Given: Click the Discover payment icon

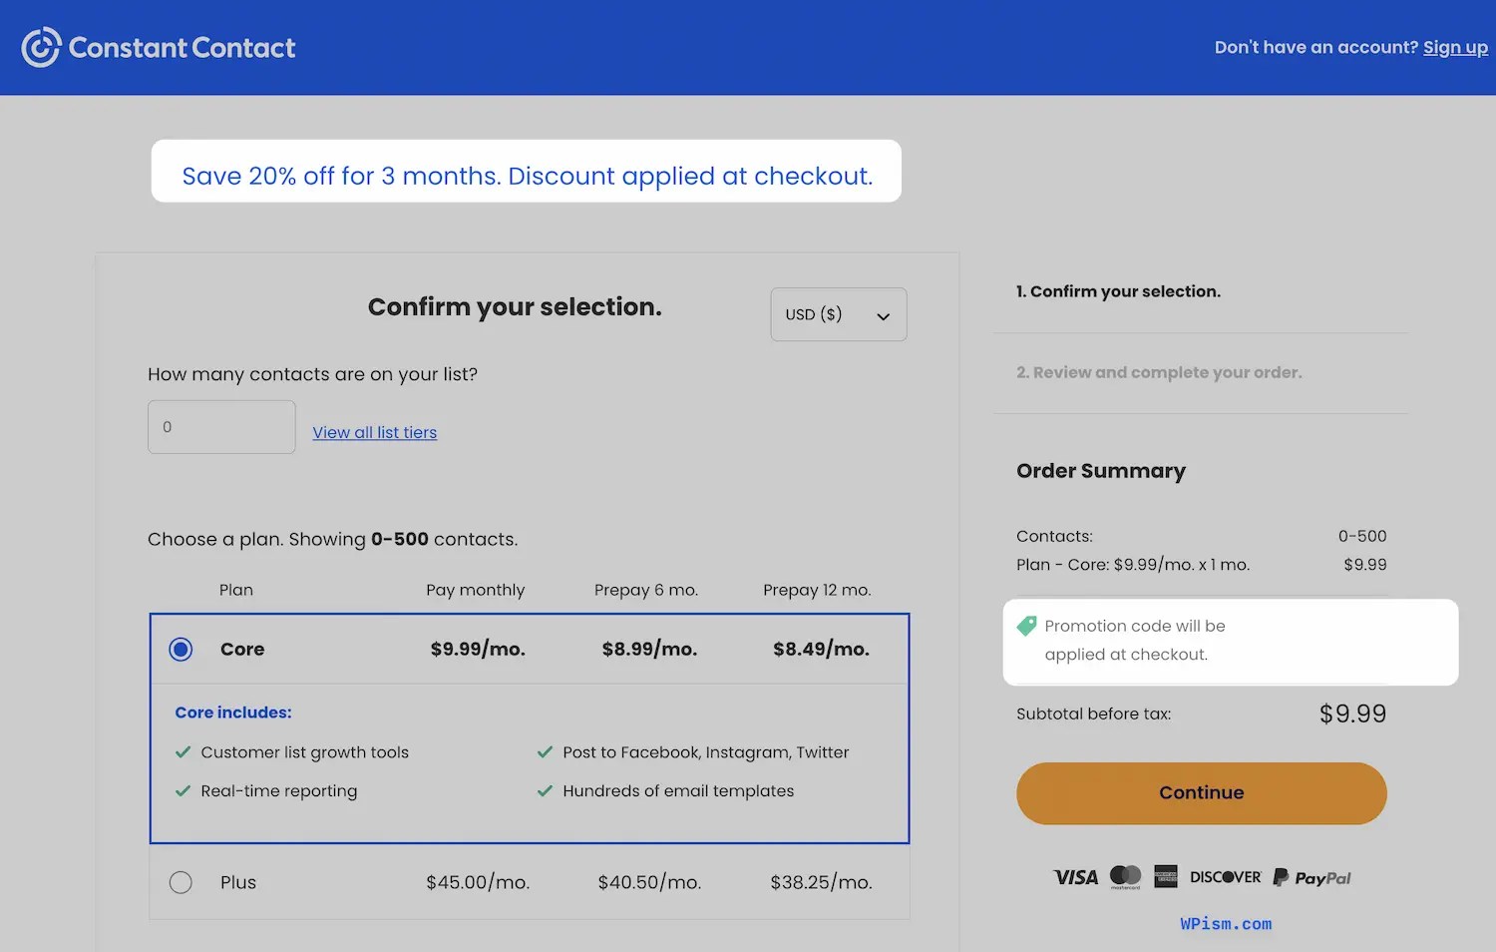Looking at the screenshot, I should click(x=1225, y=877).
